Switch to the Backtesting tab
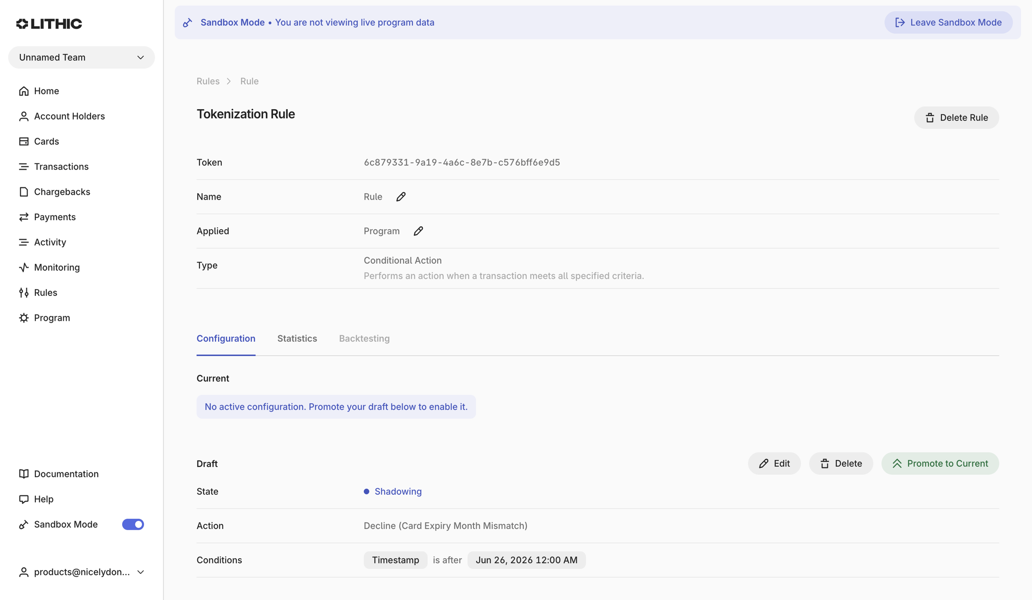Image resolution: width=1032 pixels, height=600 pixels. pos(364,338)
